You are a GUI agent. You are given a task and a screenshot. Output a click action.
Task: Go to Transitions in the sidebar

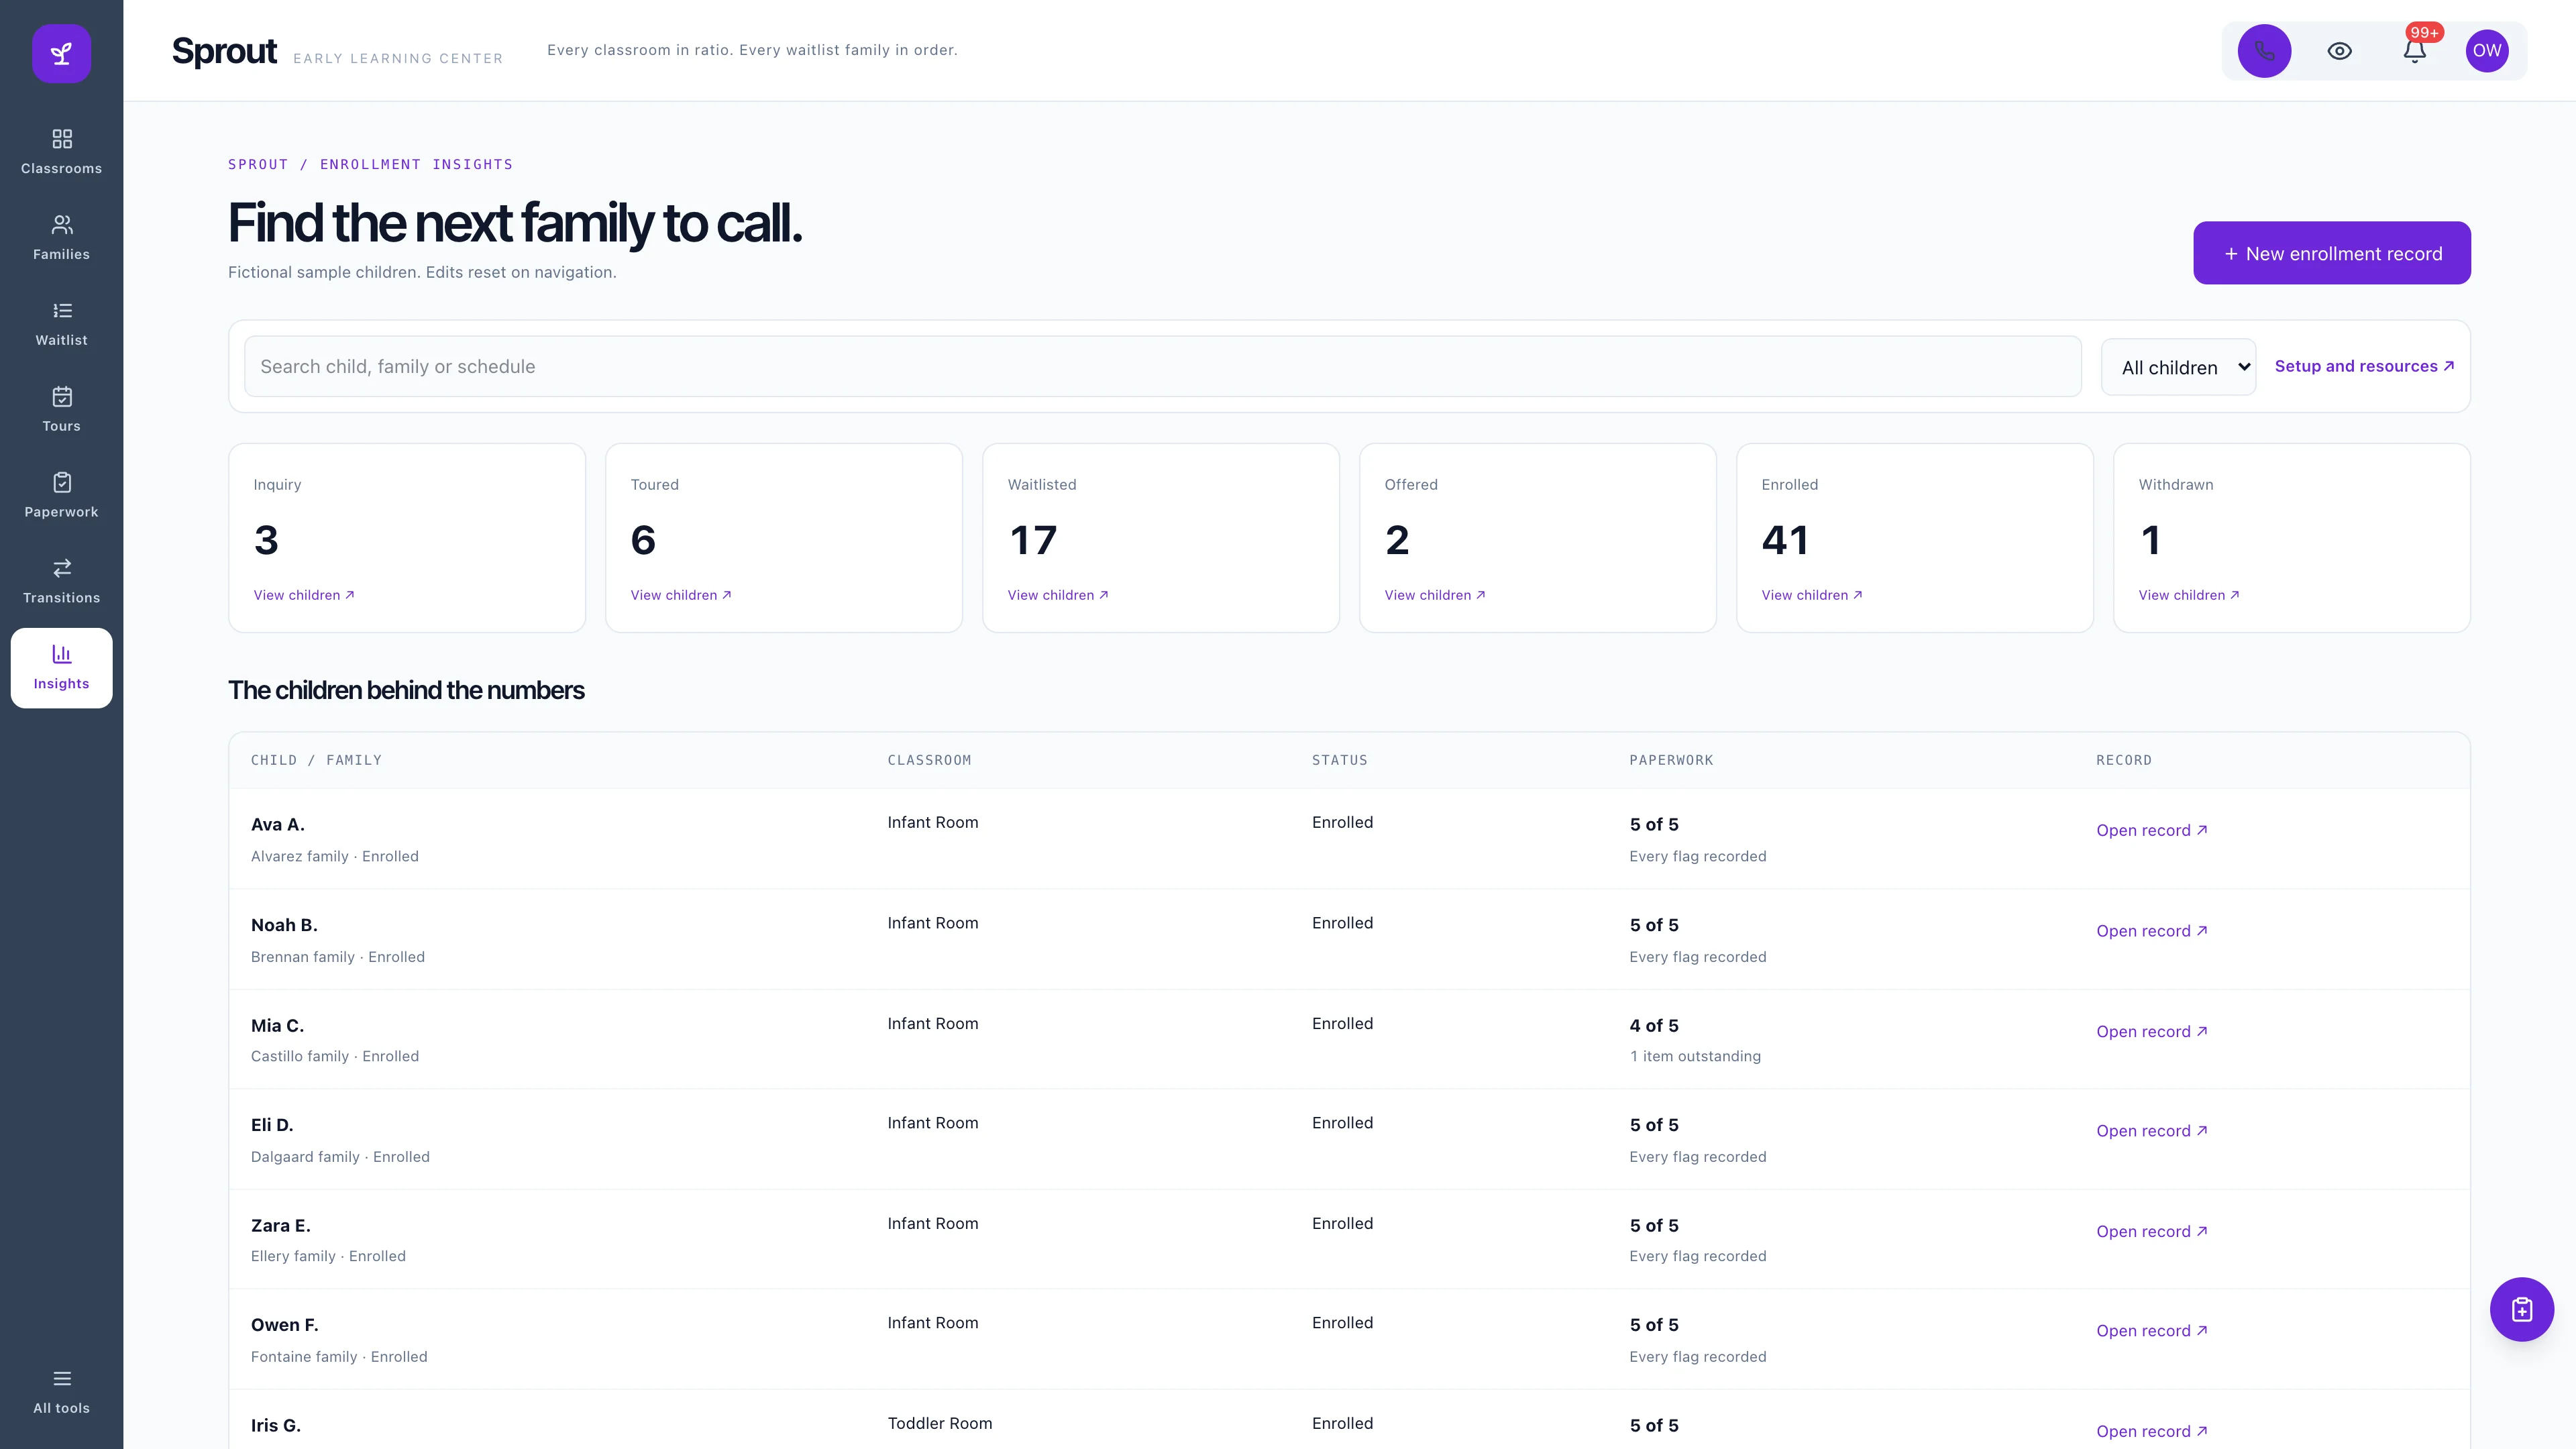(61, 582)
